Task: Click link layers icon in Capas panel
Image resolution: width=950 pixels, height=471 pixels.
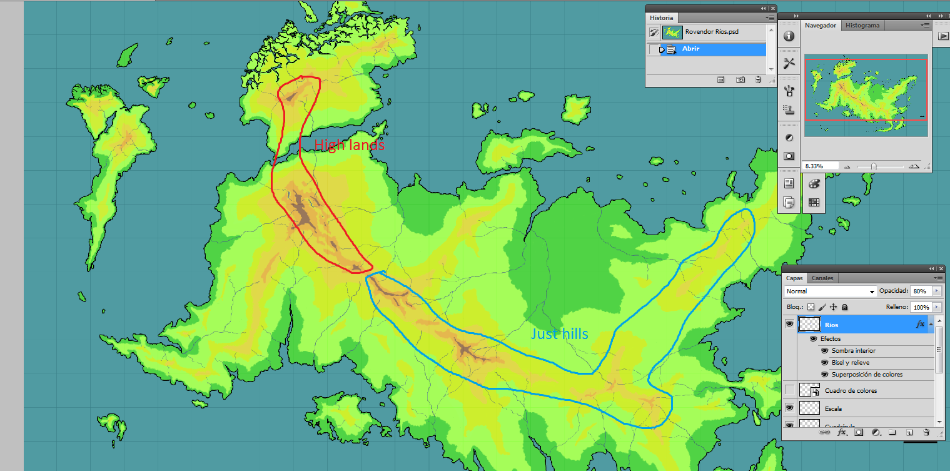Action: tap(824, 432)
